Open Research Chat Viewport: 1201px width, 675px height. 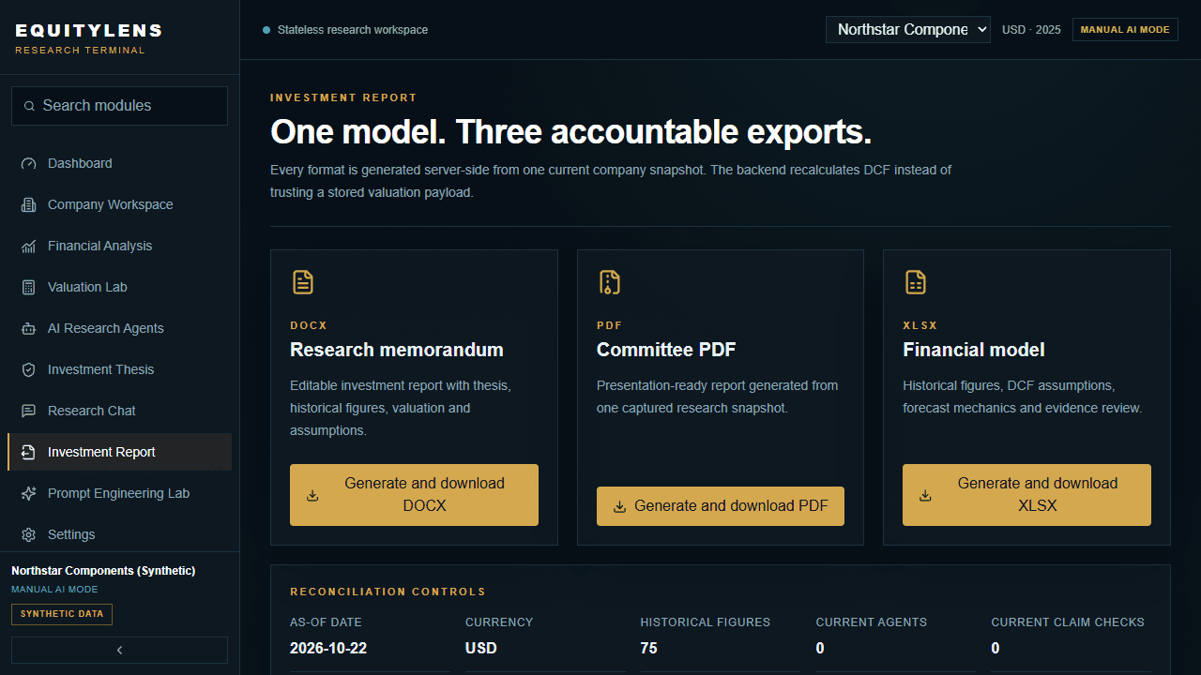119,411
